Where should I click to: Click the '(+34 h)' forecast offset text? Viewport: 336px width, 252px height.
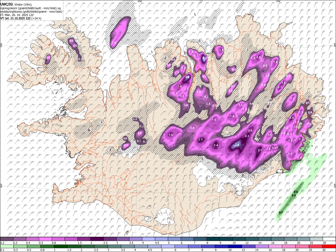[x=36, y=18]
